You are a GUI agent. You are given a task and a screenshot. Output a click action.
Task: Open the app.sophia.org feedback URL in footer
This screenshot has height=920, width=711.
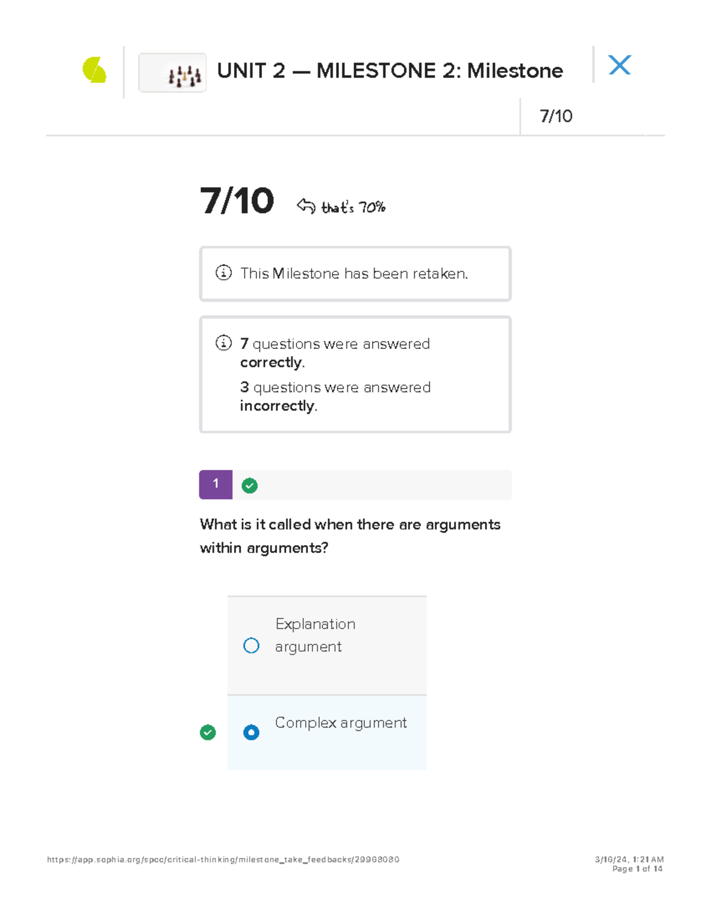coord(223,860)
